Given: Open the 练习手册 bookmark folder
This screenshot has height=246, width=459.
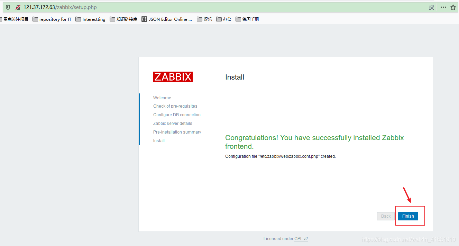Looking at the screenshot, I should coord(247,19).
